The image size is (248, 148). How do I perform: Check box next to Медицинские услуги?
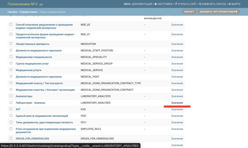[x=11, y=70]
